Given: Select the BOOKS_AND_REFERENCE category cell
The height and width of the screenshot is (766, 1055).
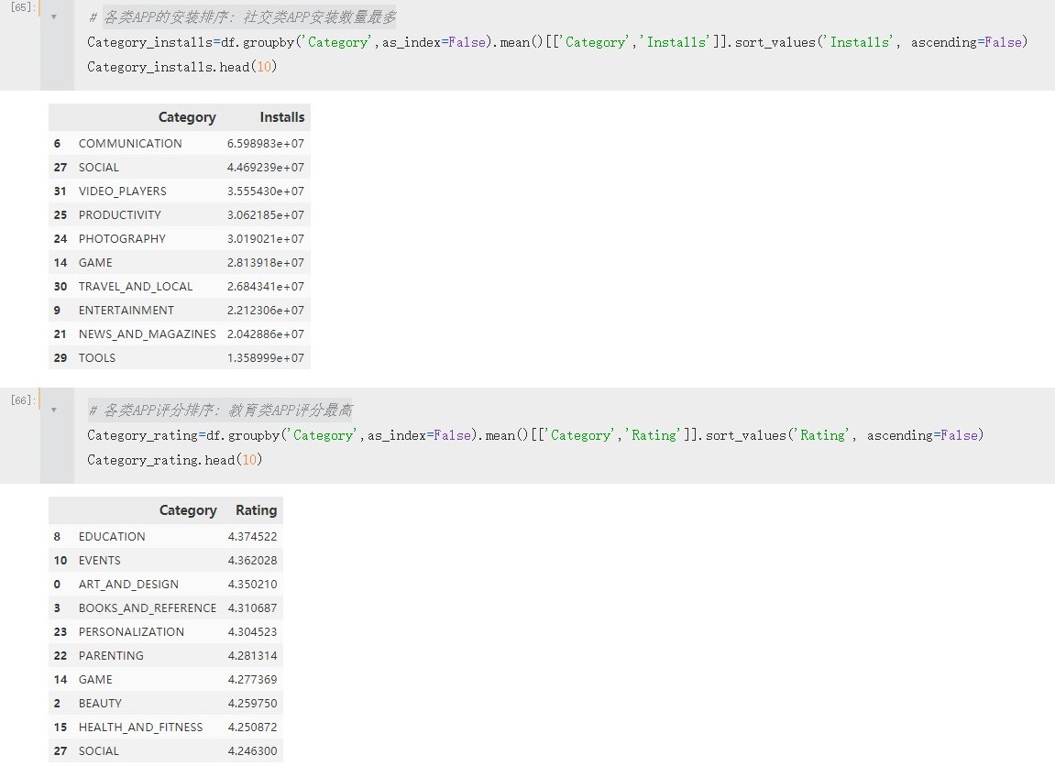Looking at the screenshot, I should (x=148, y=608).
